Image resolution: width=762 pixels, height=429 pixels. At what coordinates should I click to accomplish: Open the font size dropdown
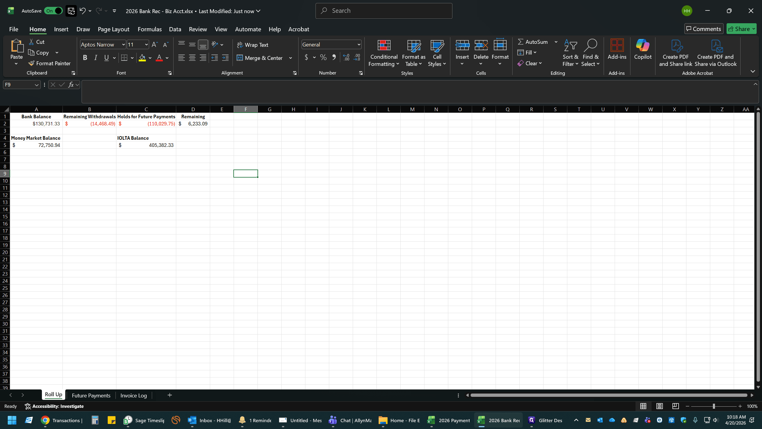[146, 45]
